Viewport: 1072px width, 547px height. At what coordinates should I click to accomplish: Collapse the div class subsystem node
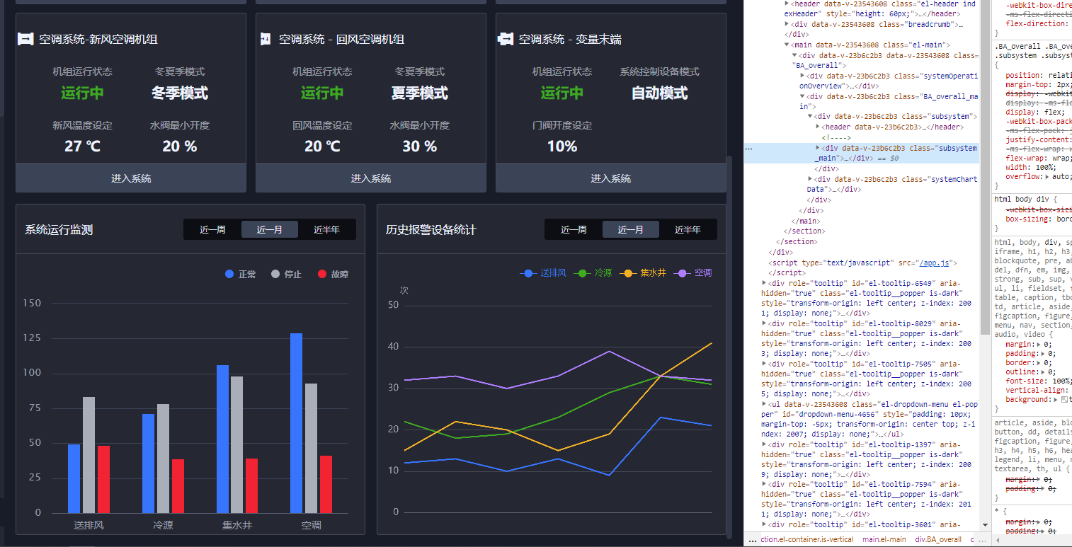(x=810, y=117)
